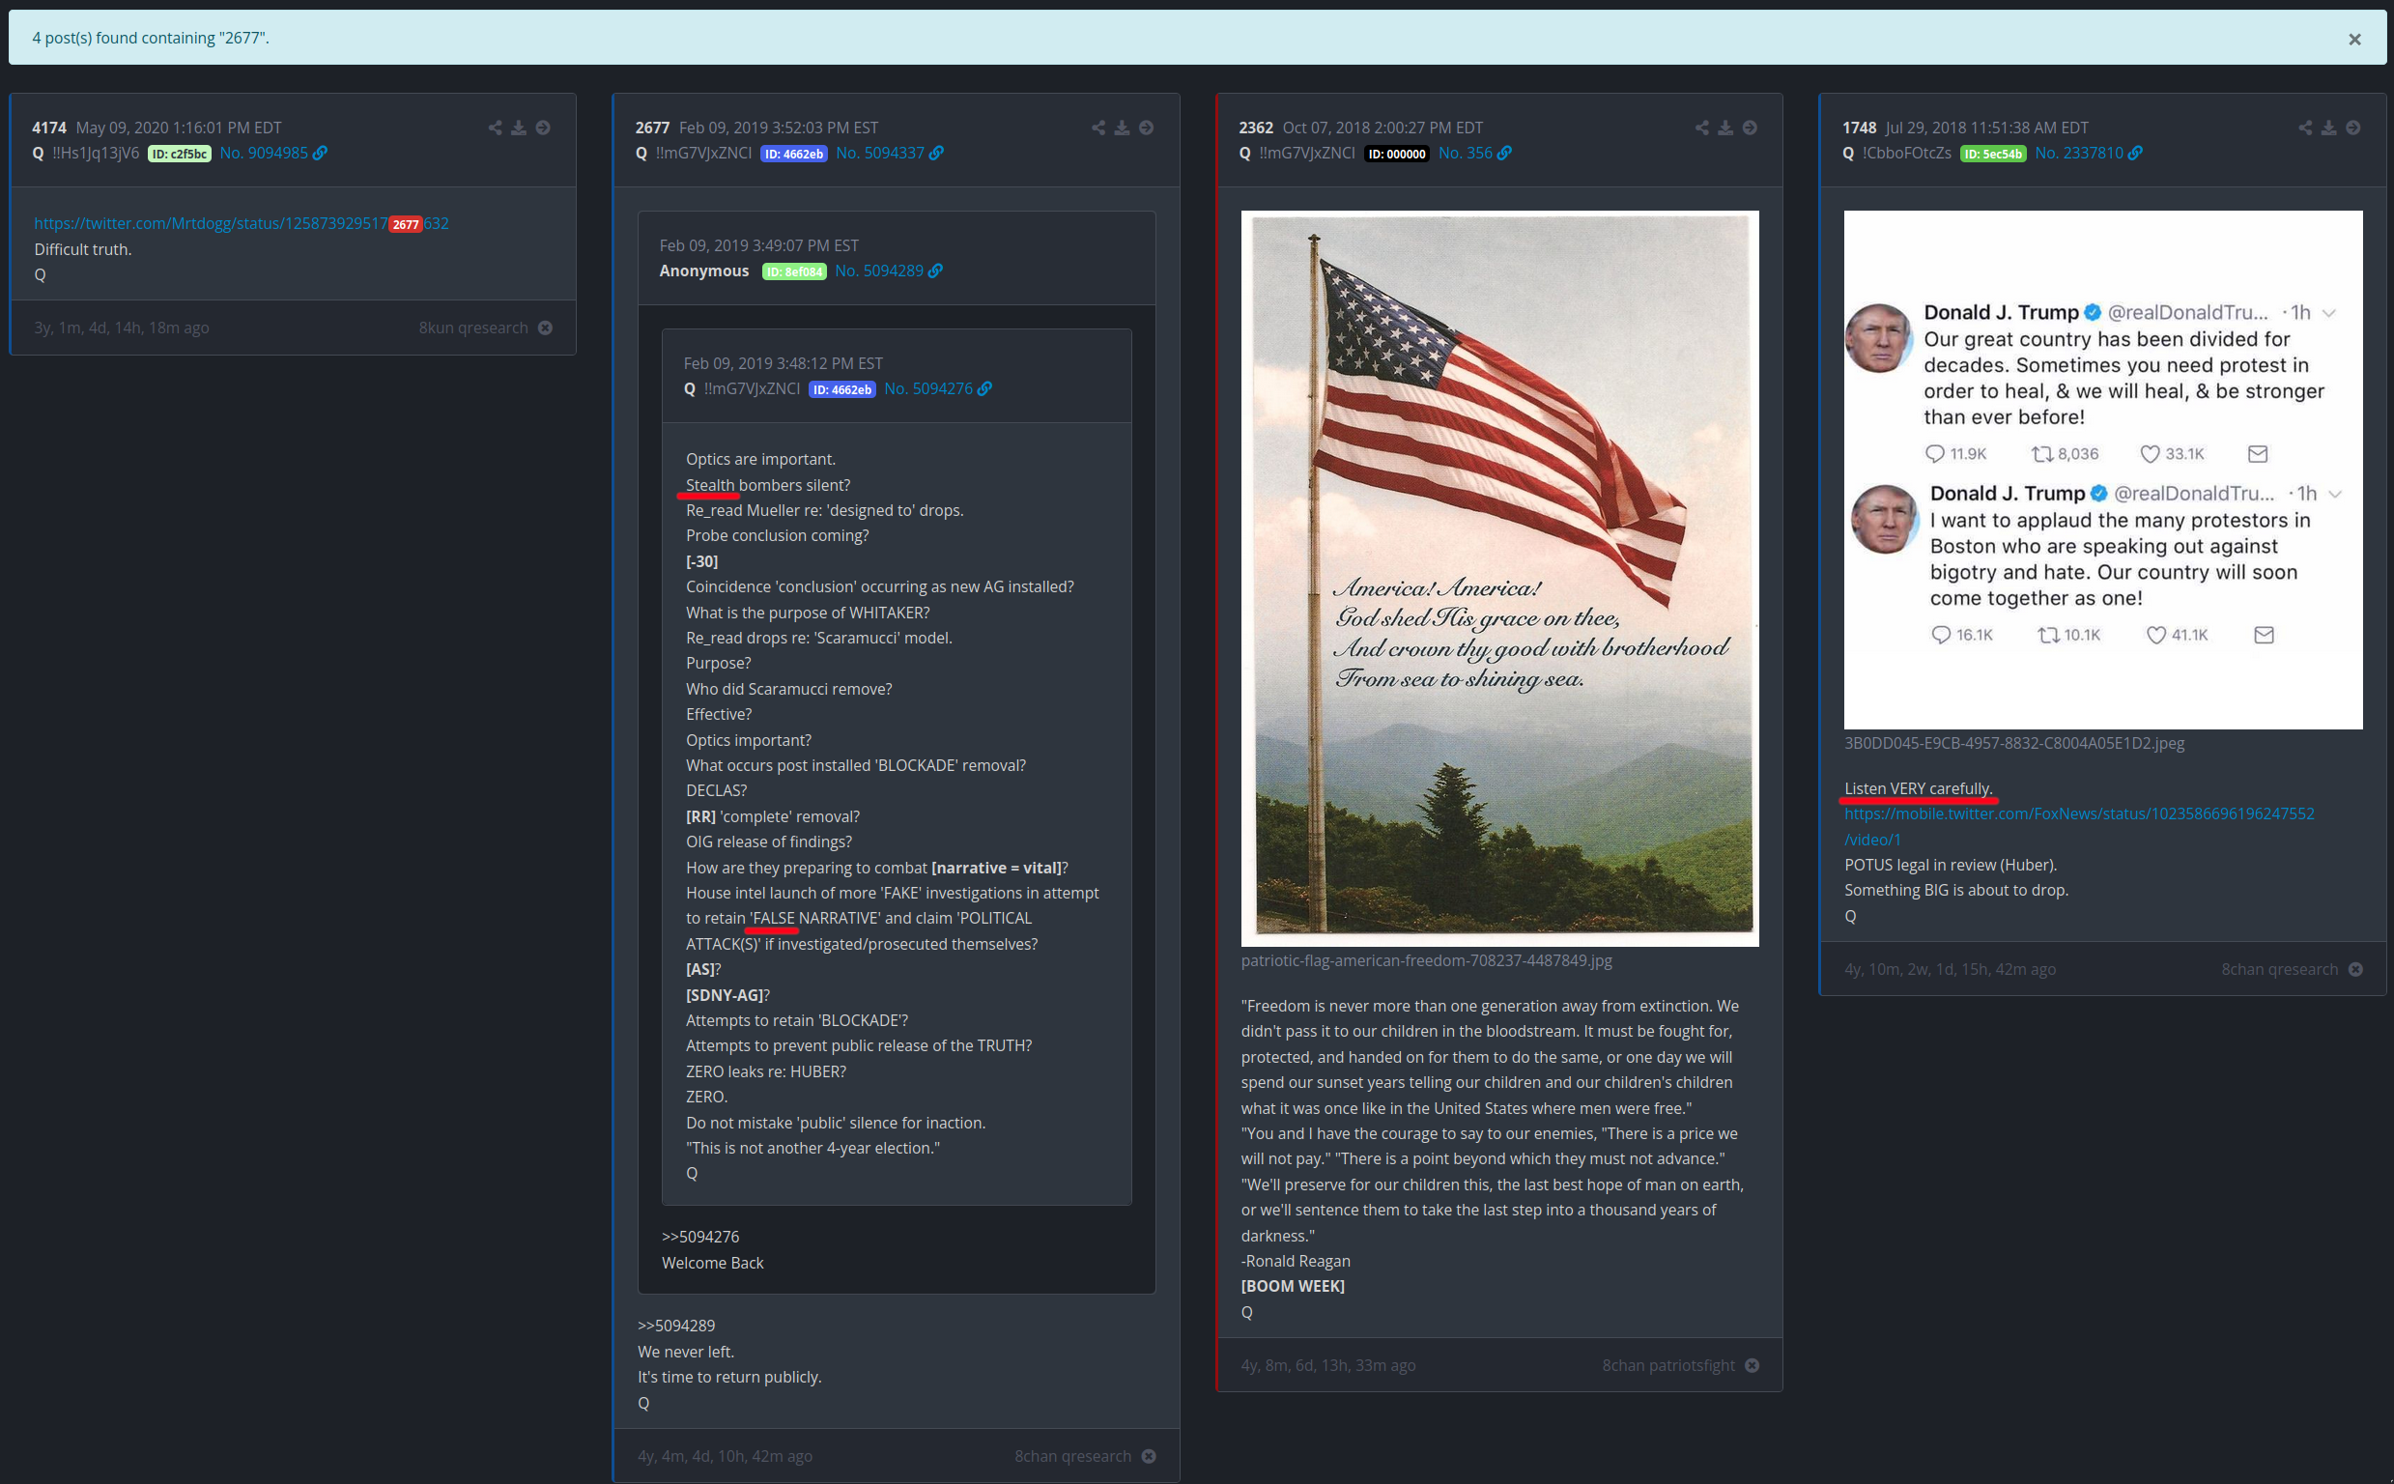This screenshot has width=2394, height=1484.
Task: Click circle-x icon in post 1748 footer
Action: click(2354, 969)
